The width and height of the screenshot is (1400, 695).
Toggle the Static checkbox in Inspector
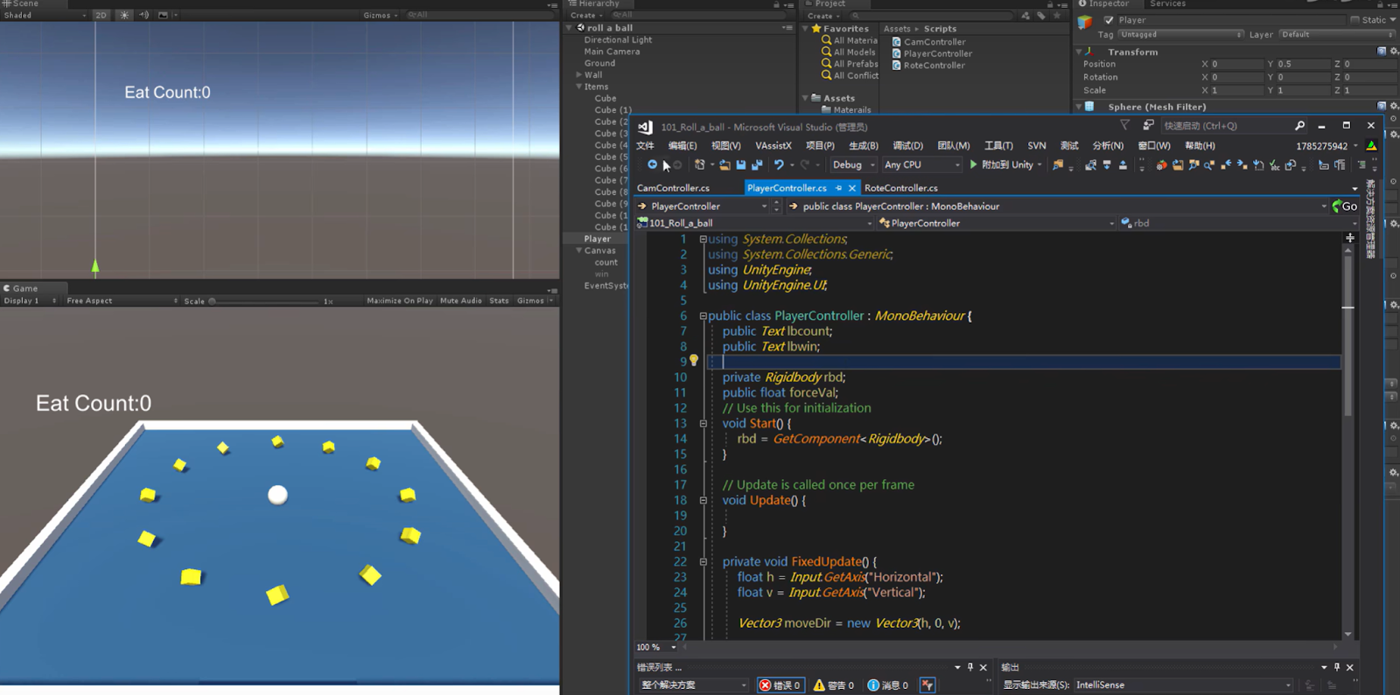tap(1355, 20)
